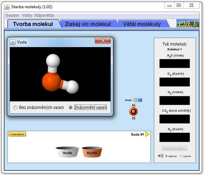Switch to Větší molekuly tab
Screen dimensions: 204x175
tap(142, 24)
